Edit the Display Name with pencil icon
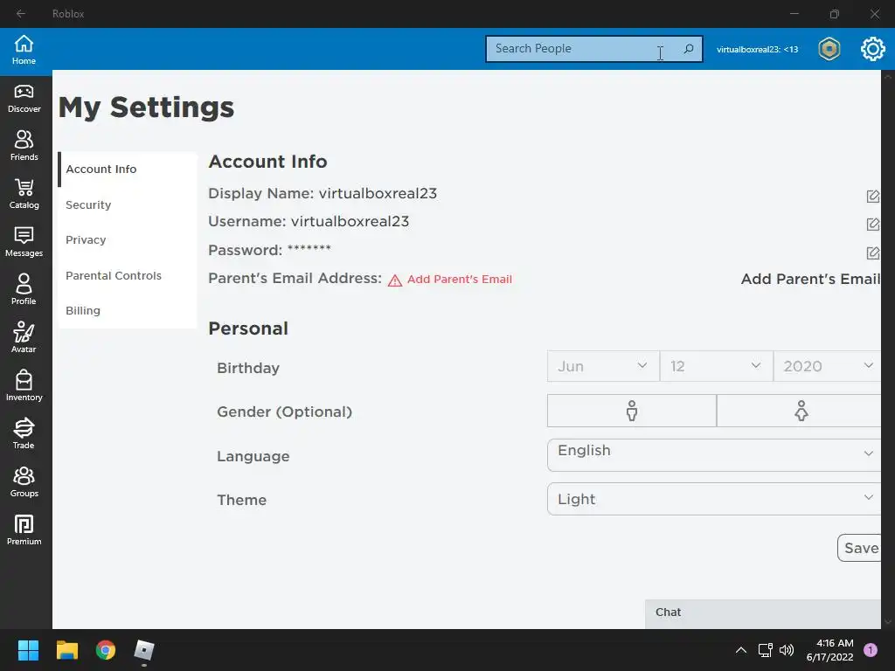The image size is (895, 671). (873, 197)
